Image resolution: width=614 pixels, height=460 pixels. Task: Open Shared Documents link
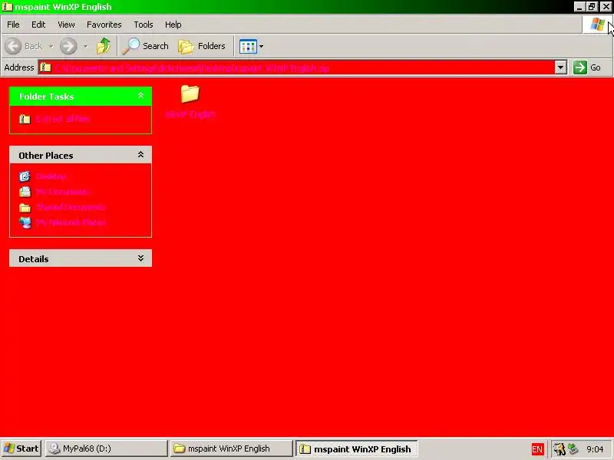pyautogui.click(x=71, y=207)
